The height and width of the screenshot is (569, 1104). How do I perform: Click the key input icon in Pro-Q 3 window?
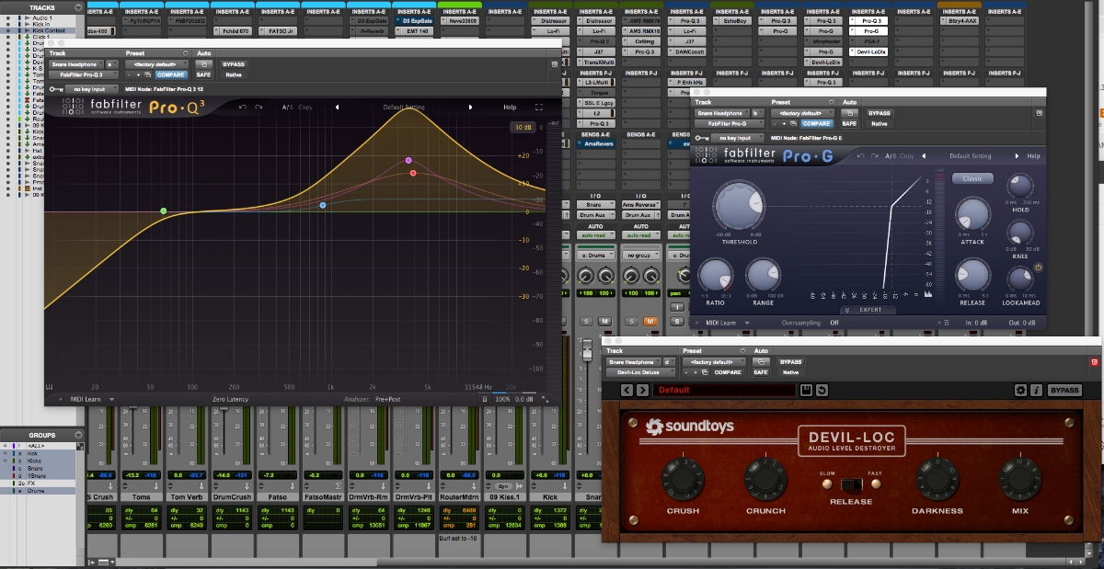[55, 89]
